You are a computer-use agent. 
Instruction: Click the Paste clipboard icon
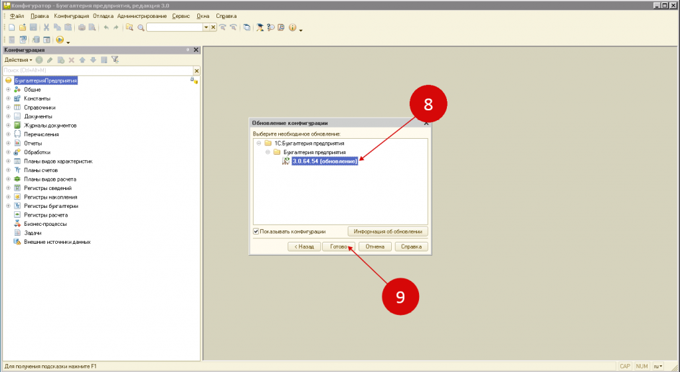pos(68,27)
